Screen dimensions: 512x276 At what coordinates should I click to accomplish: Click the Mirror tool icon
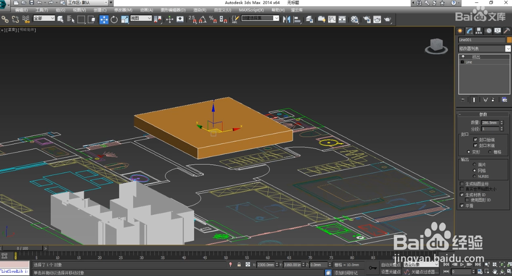[286, 19]
